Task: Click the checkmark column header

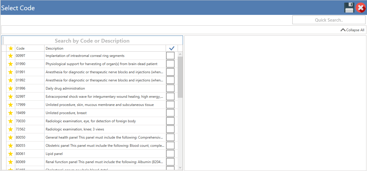Action: (x=172, y=48)
